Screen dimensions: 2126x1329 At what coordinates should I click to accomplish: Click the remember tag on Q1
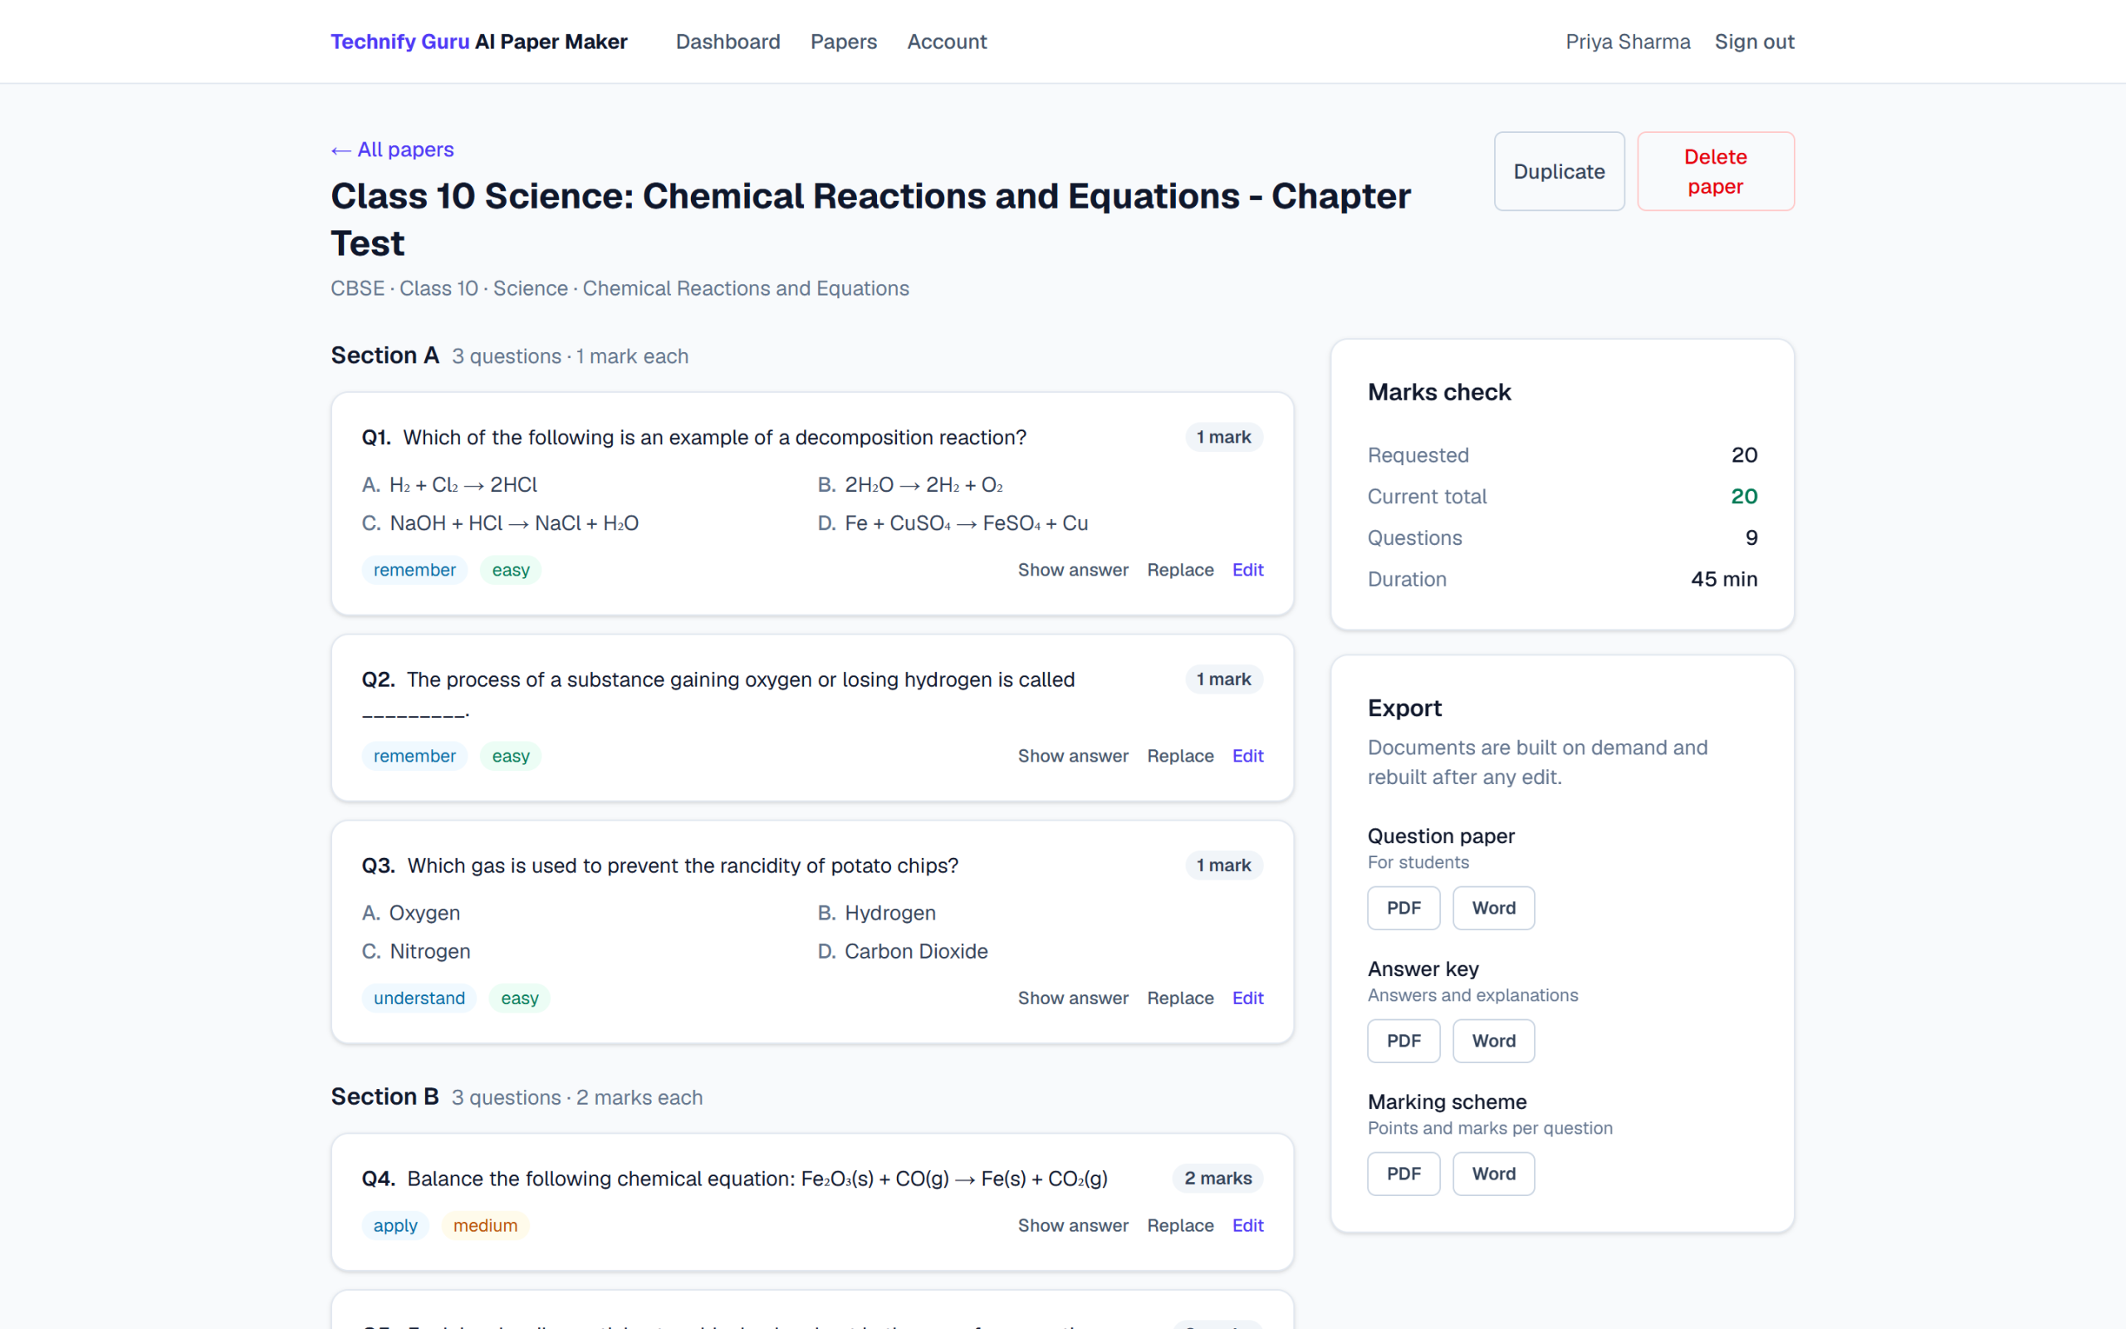coord(414,570)
